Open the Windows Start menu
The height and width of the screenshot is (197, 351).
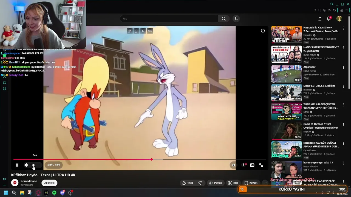pyautogui.click(x=6, y=193)
